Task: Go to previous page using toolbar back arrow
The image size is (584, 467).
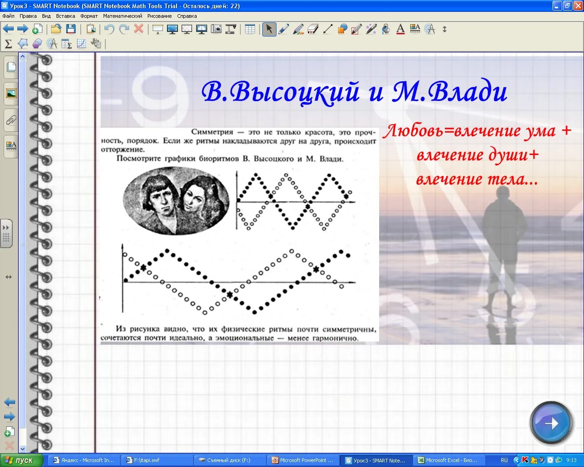Action: click(x=8, y=29)
